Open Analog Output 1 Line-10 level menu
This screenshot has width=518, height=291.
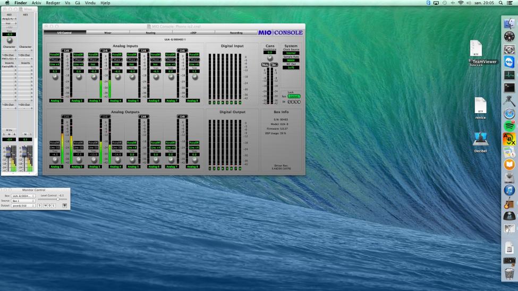55,148
